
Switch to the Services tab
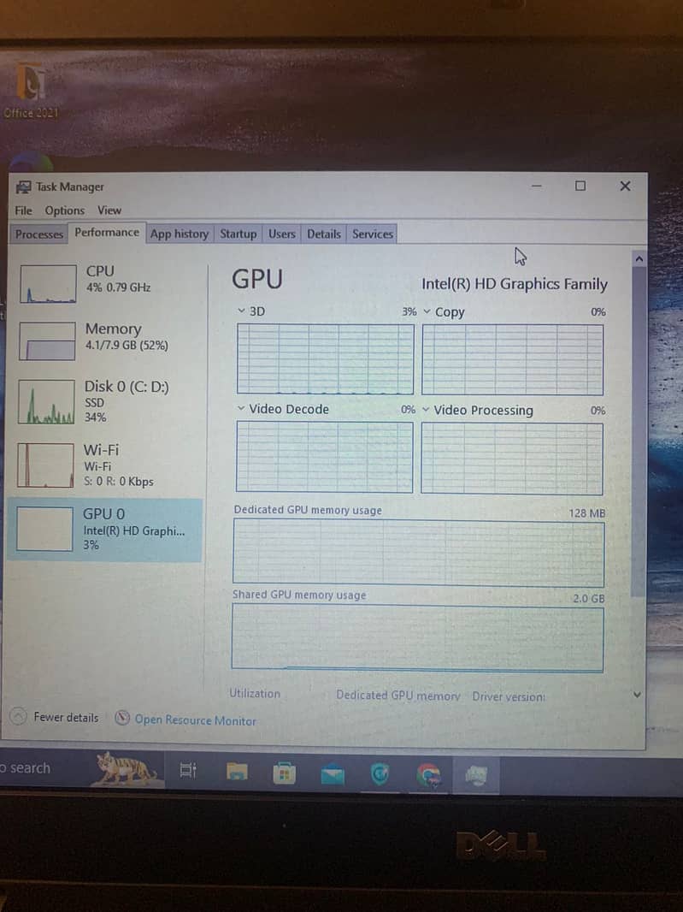point(373,234)
